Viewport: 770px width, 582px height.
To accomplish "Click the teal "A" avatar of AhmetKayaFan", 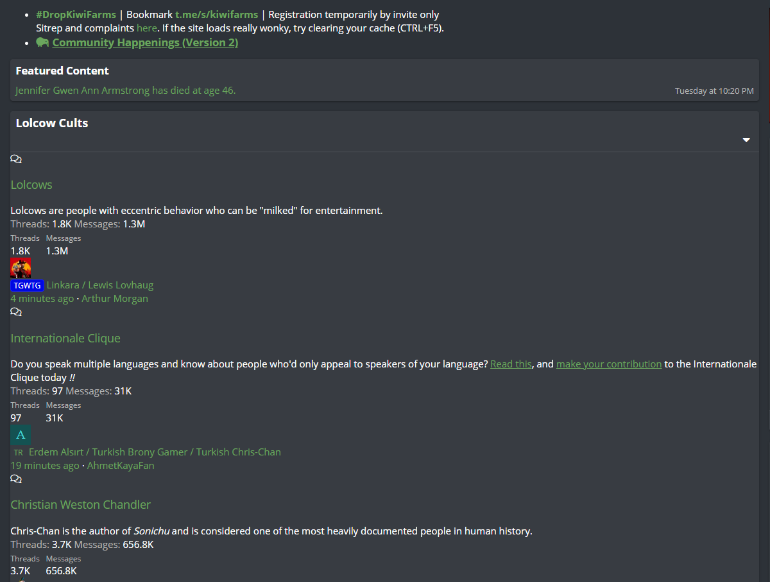I will pos(21,436).
